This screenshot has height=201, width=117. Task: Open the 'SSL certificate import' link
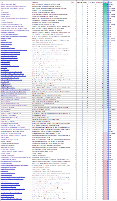point(6,42)
